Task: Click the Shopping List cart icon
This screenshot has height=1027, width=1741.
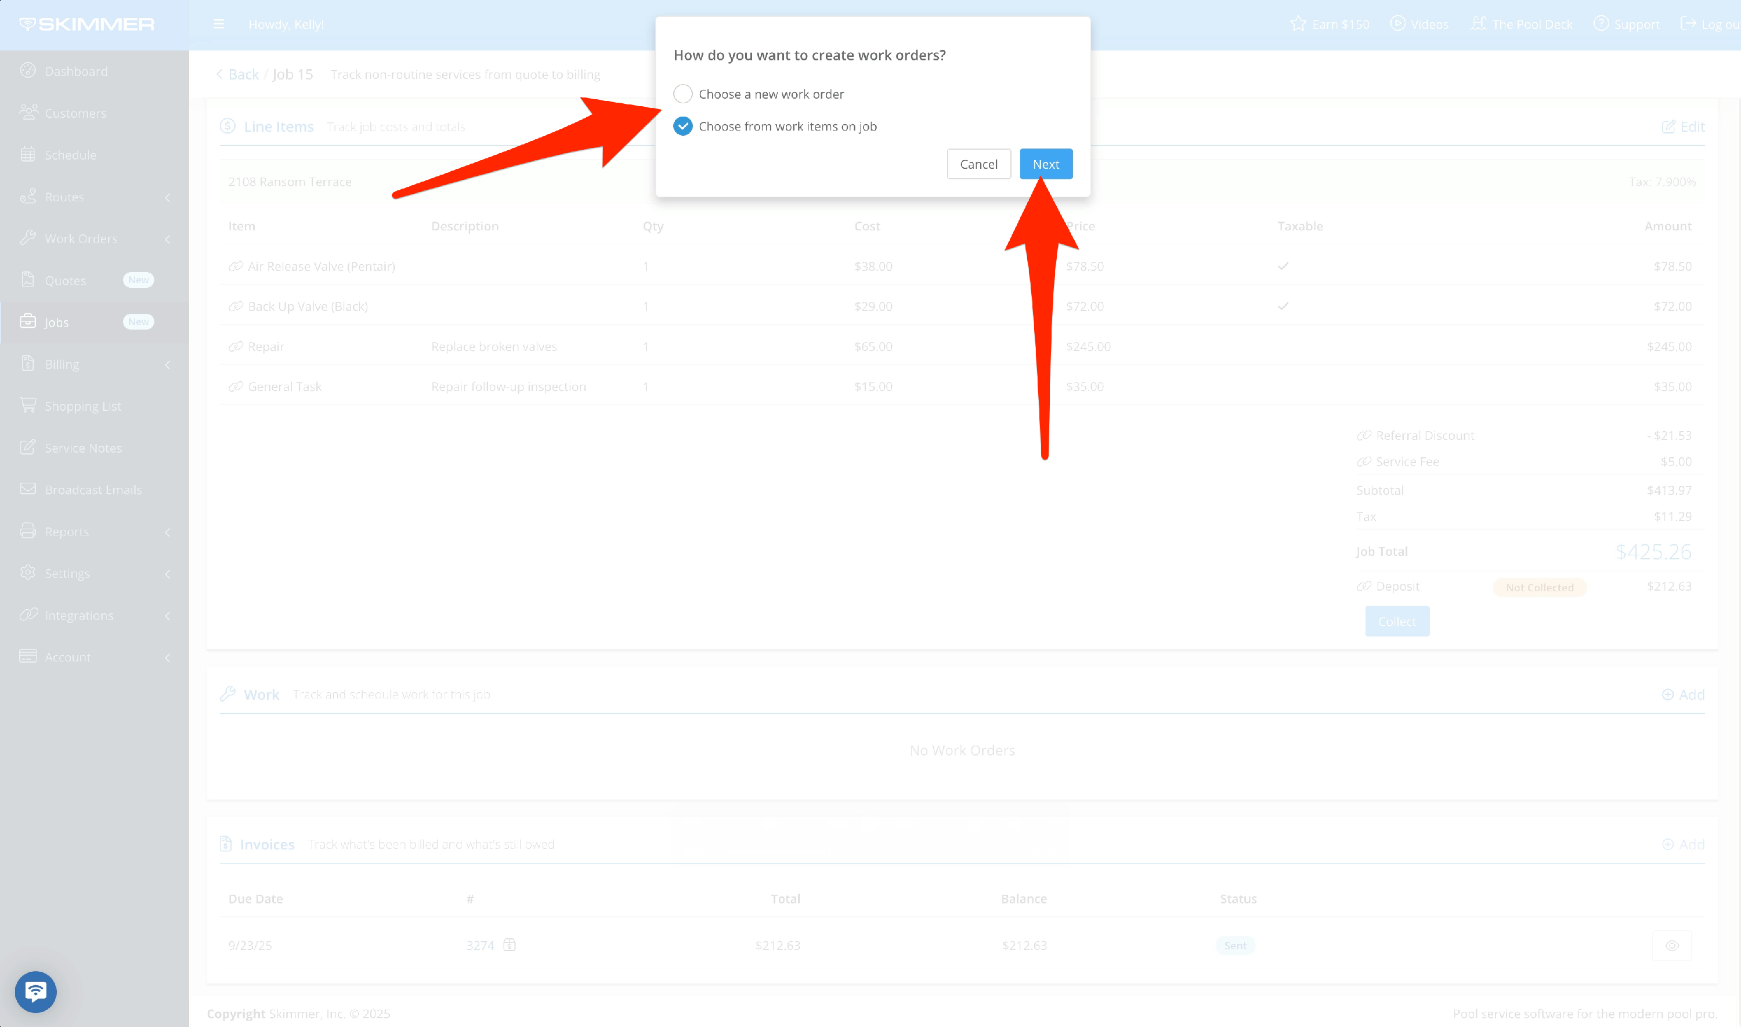Action: (28, 406)
